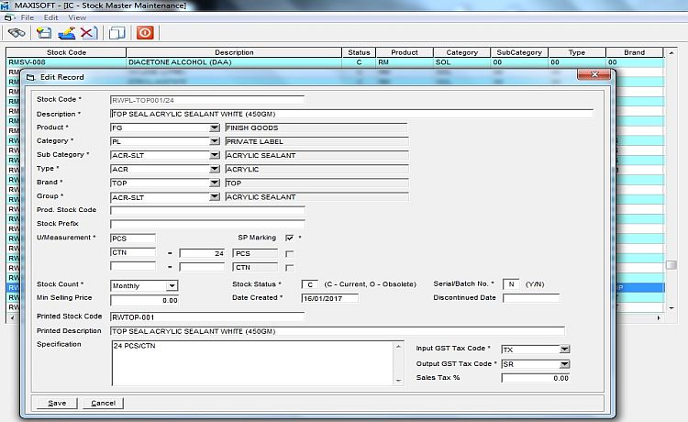Viewport: 688px width, 422px height.
Task: Click the delete record red X icon
Action: [88, 33]
